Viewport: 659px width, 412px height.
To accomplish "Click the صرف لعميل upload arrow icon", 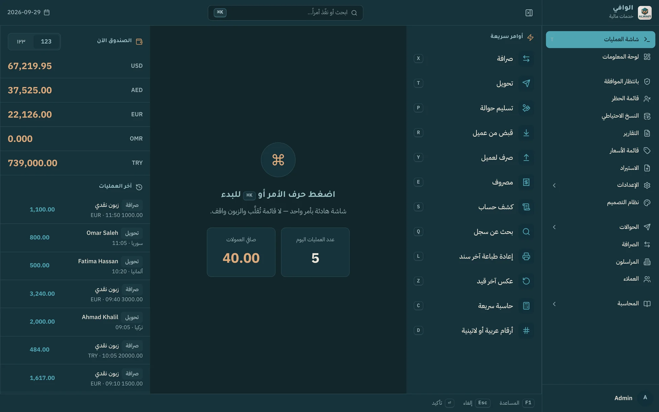I will coord(526,158).
